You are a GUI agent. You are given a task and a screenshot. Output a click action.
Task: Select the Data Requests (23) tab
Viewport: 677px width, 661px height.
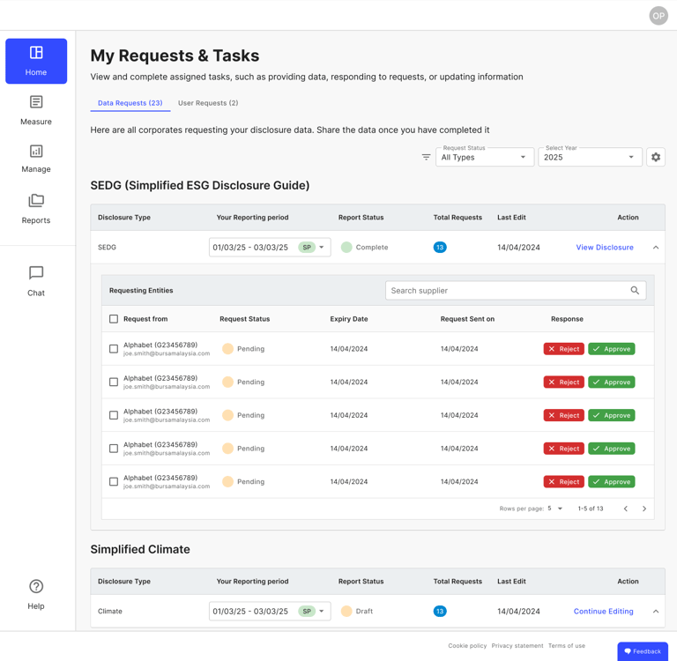click(130, 103)
